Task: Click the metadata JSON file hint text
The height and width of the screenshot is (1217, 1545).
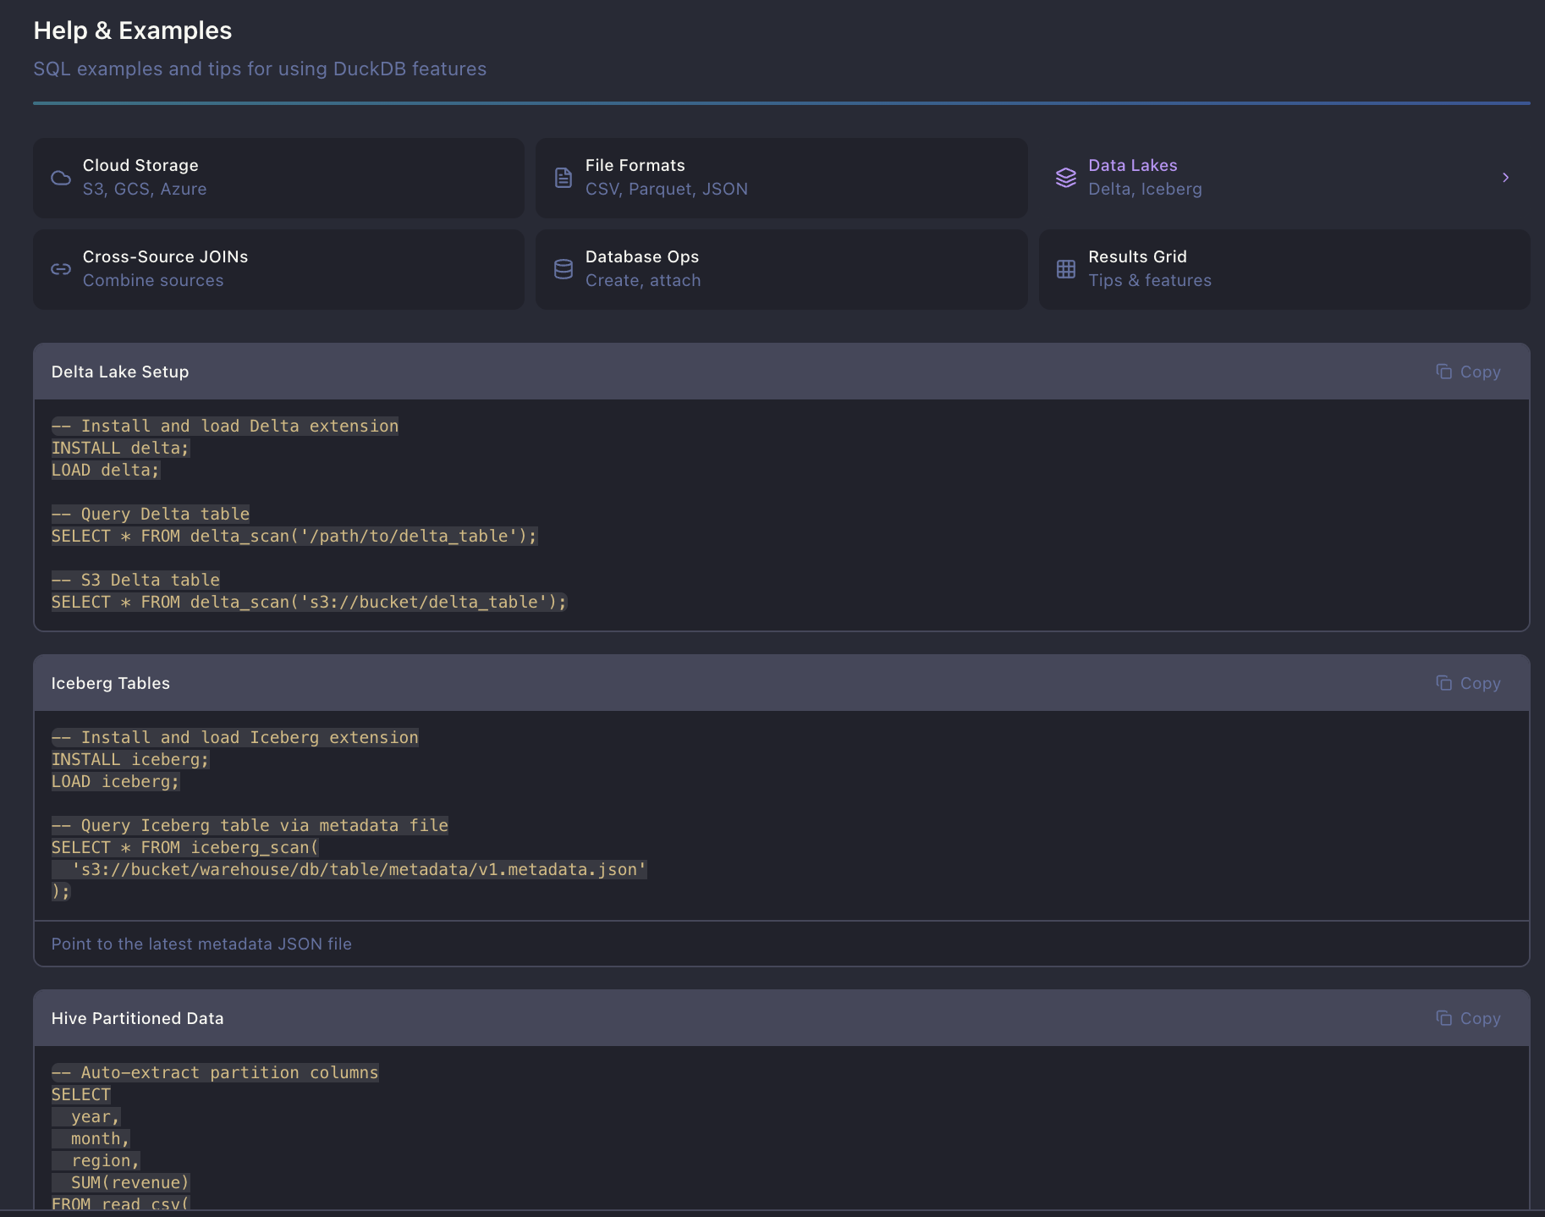Action: (x=201, y=944)
